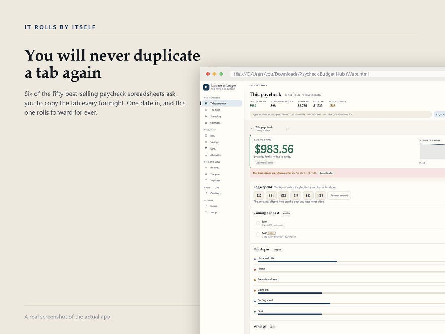
Task: Click the Savings plus icon
Action: click(206, 142)
